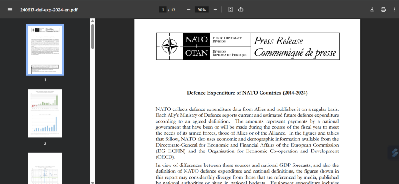
Task: Click the Press Release heading text
Action: [x=279, y=41]
